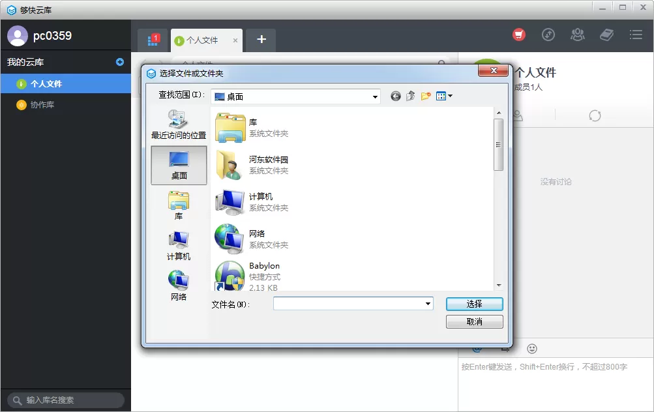This screenshot has height=412, width=654.
Task: Select 协作库 in the sidebar
Action: click(65, 105)
